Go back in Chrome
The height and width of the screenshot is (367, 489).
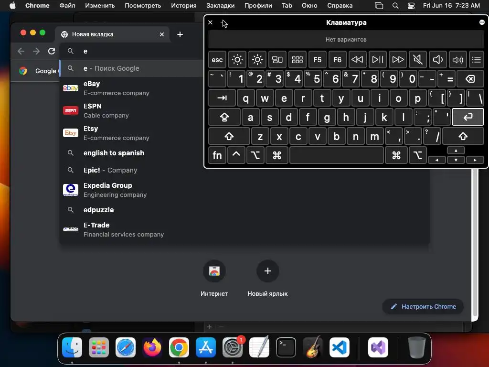21,51
